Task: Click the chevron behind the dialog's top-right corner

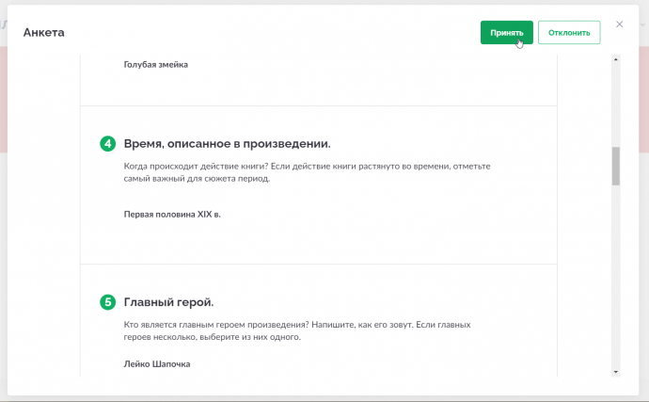Action: point(644,24)
